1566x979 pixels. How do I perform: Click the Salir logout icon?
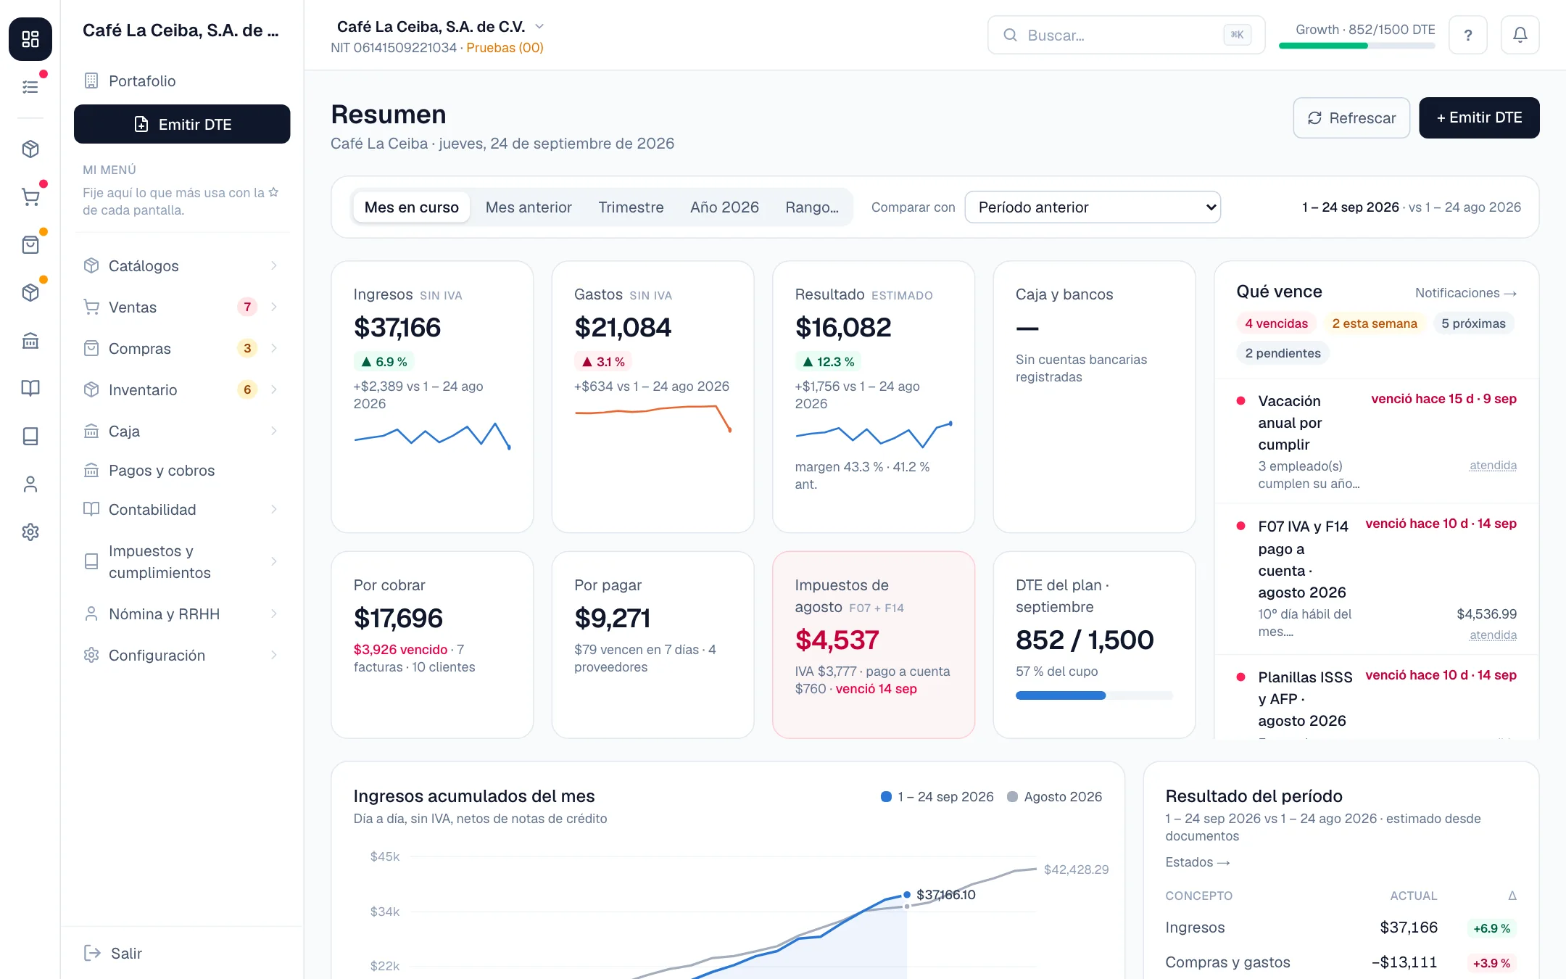pyautogui.click(x=92, y=953)
